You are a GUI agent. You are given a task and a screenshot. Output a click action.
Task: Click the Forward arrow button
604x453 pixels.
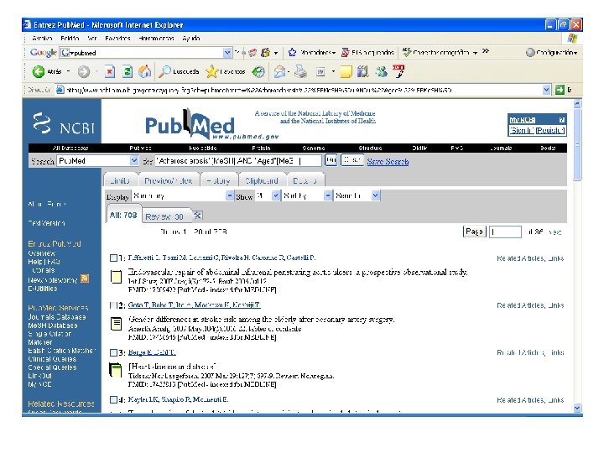point(84,71)
